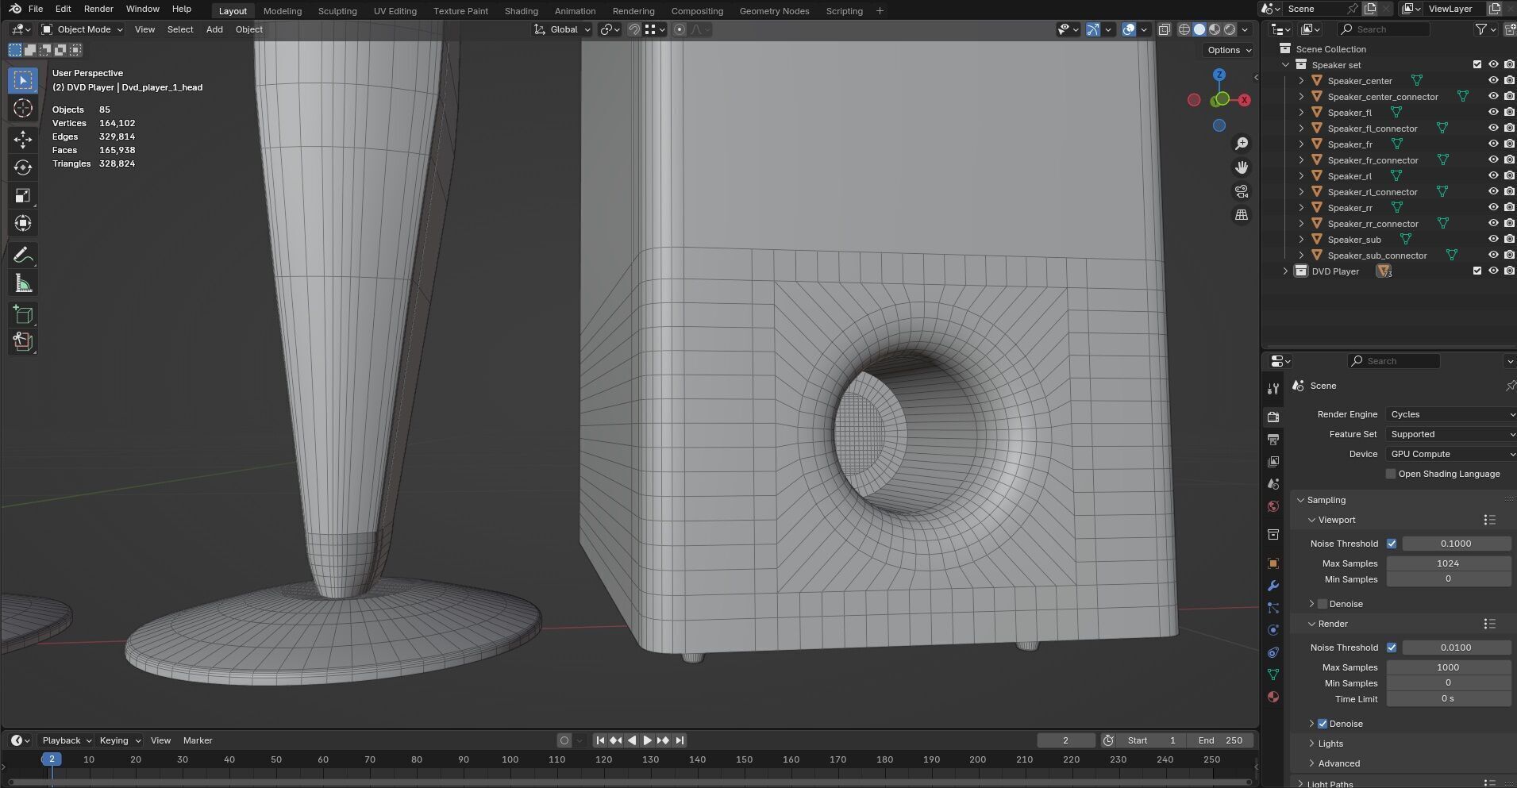Activate the Move tool

[23, 140]
